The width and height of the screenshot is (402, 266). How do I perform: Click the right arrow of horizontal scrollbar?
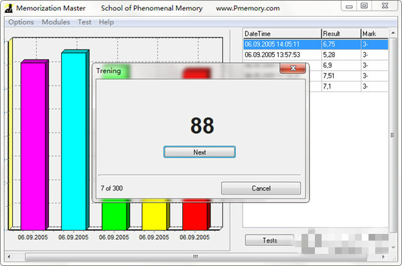pos(383,257)
